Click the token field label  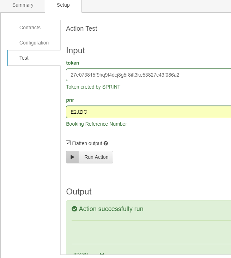73,63
